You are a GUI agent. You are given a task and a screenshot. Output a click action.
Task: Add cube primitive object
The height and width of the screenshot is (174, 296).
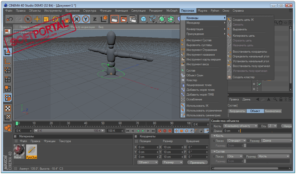[x=143, y=19]
